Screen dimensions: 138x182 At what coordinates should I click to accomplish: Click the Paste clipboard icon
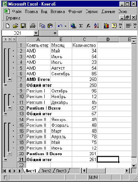[50, 26]
